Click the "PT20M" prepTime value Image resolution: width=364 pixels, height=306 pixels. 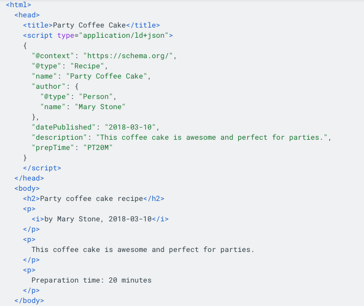[x=98, y=147]
